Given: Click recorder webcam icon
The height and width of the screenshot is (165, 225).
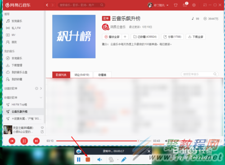Looking at the screenshot, I should 111,160.
